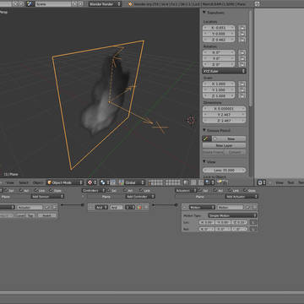Toggle lock for Rotation Z
The image size is (304, 304).
[242, 64]
